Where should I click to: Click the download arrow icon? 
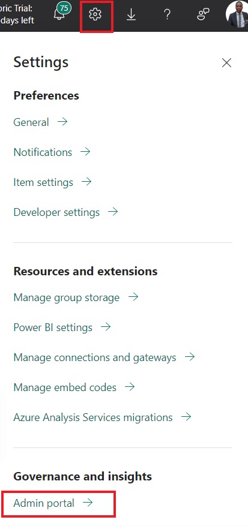point(131,14)
